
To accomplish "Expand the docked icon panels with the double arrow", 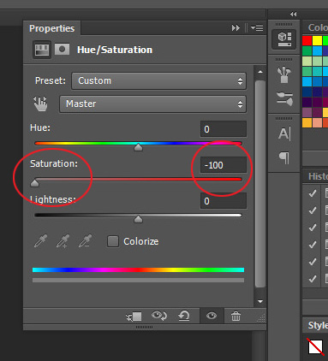I will coord(293,14).
